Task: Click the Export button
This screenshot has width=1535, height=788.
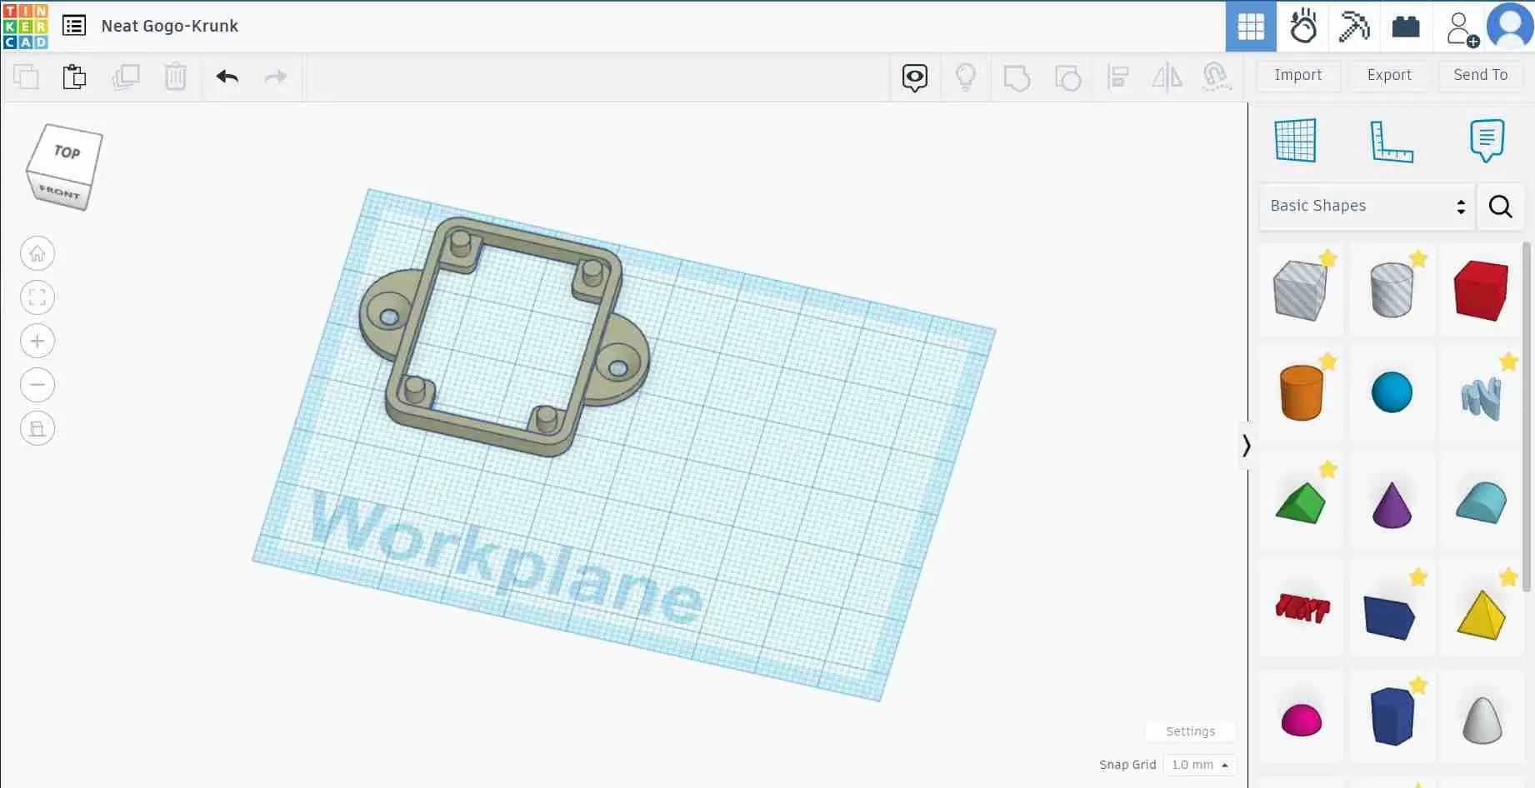Action: click(x=1389, y=75)
